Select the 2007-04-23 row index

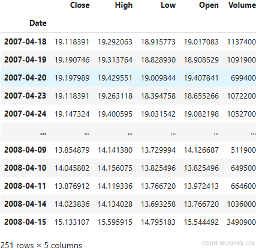tap(25, 96)
